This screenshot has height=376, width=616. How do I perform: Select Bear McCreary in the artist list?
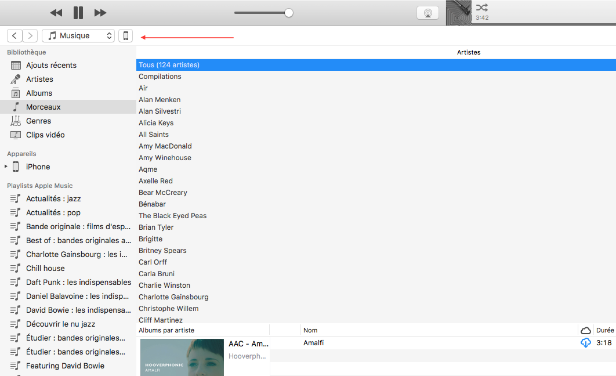376,193
